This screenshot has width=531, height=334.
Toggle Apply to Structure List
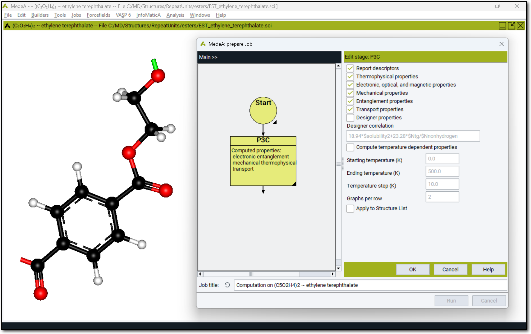pos(350,209)
